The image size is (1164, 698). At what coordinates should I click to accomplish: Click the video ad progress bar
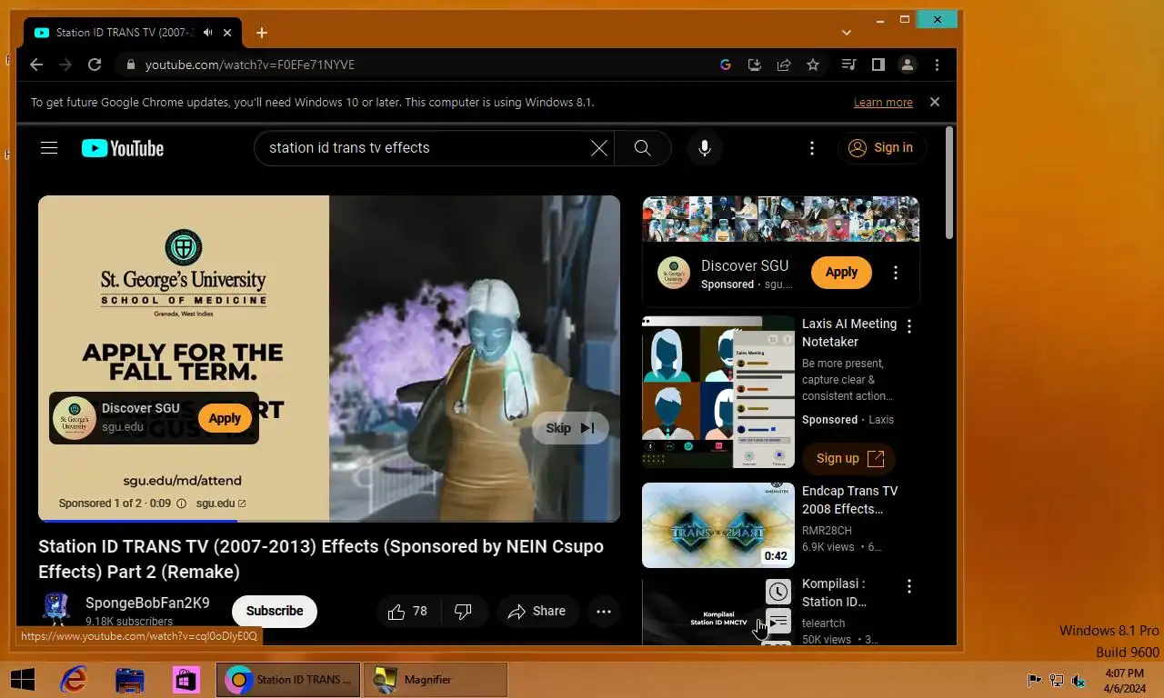pos(329,521)
